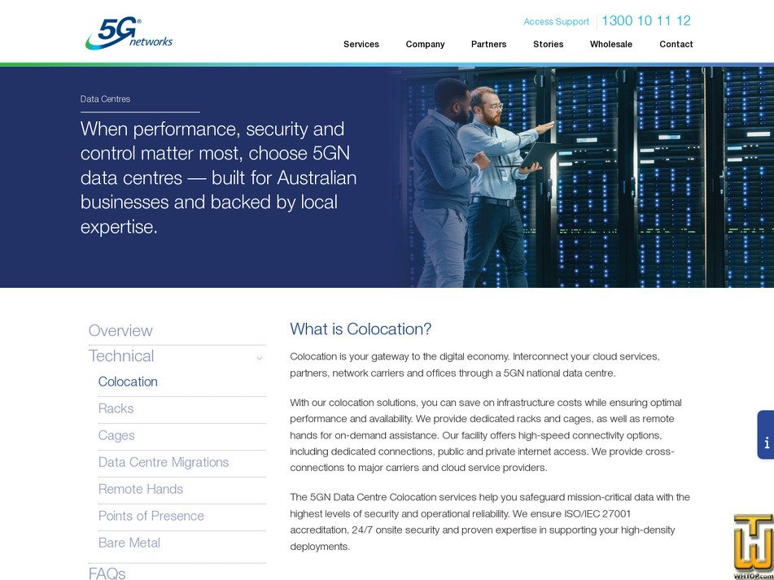Open the Racks sidebar item
The image size is (774, 580).
pyautogui.click(x=116, y=408)
